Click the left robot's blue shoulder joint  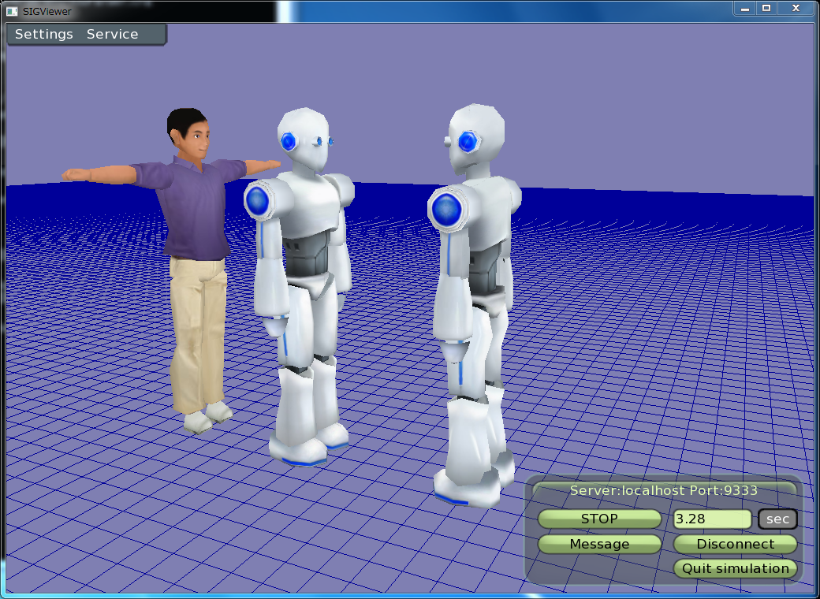click(x=258, y=200)
